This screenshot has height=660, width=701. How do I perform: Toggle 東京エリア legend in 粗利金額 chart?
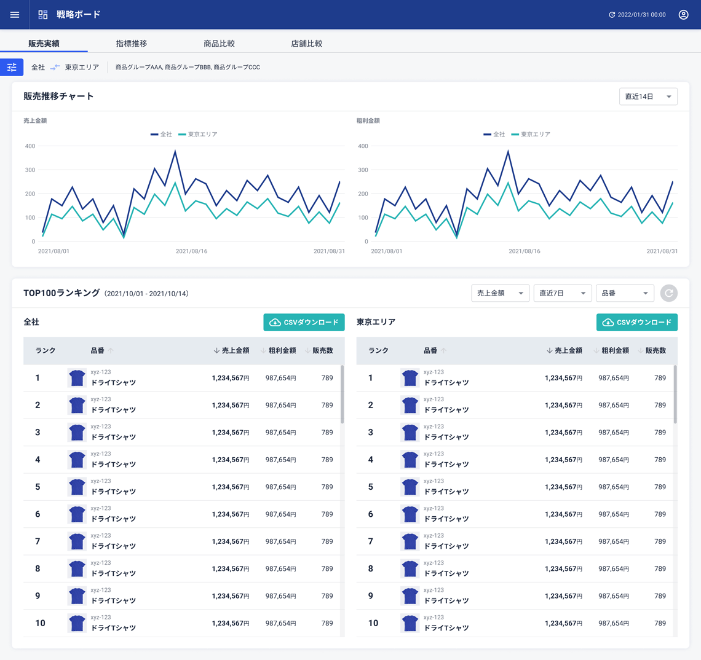[x=531, y=134]
